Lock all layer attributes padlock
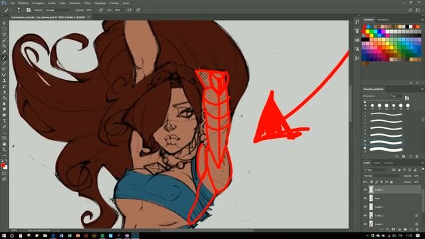Viewport: 425px width, 239px height. [391, 182]
